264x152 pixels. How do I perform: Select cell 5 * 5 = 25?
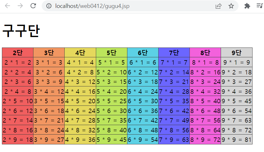112,101
